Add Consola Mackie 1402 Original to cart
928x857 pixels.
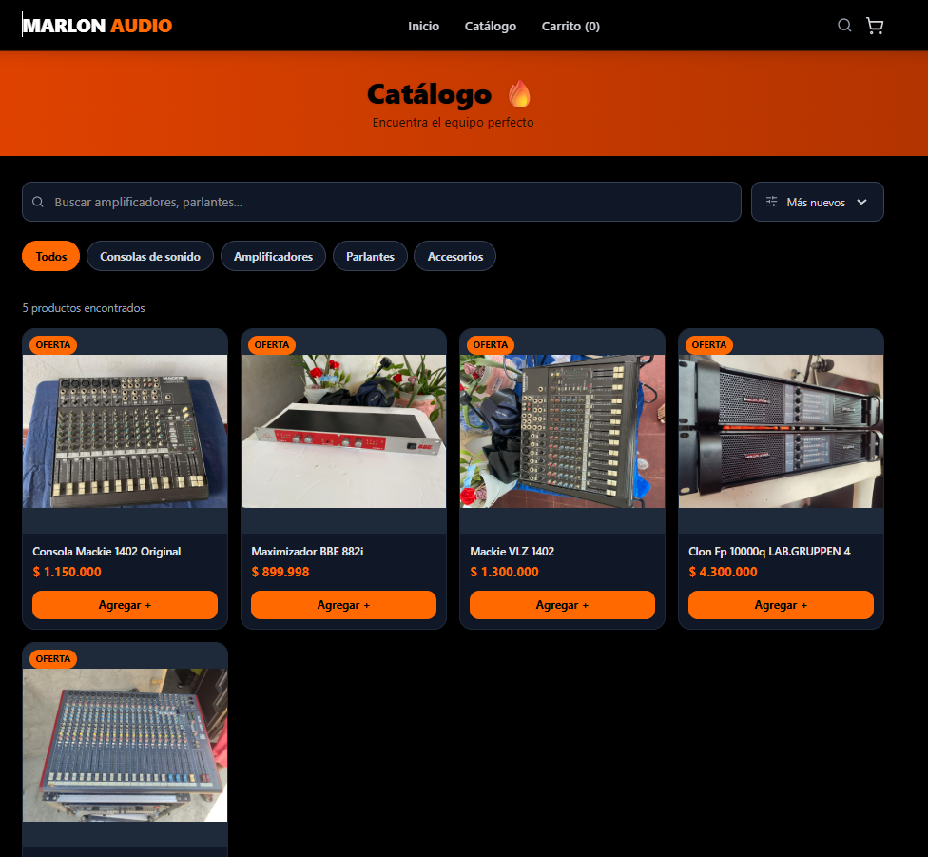[x=125, y=605]
